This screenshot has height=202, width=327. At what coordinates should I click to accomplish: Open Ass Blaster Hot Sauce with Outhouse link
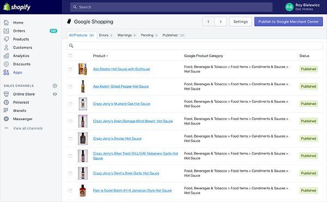(122, 69)
